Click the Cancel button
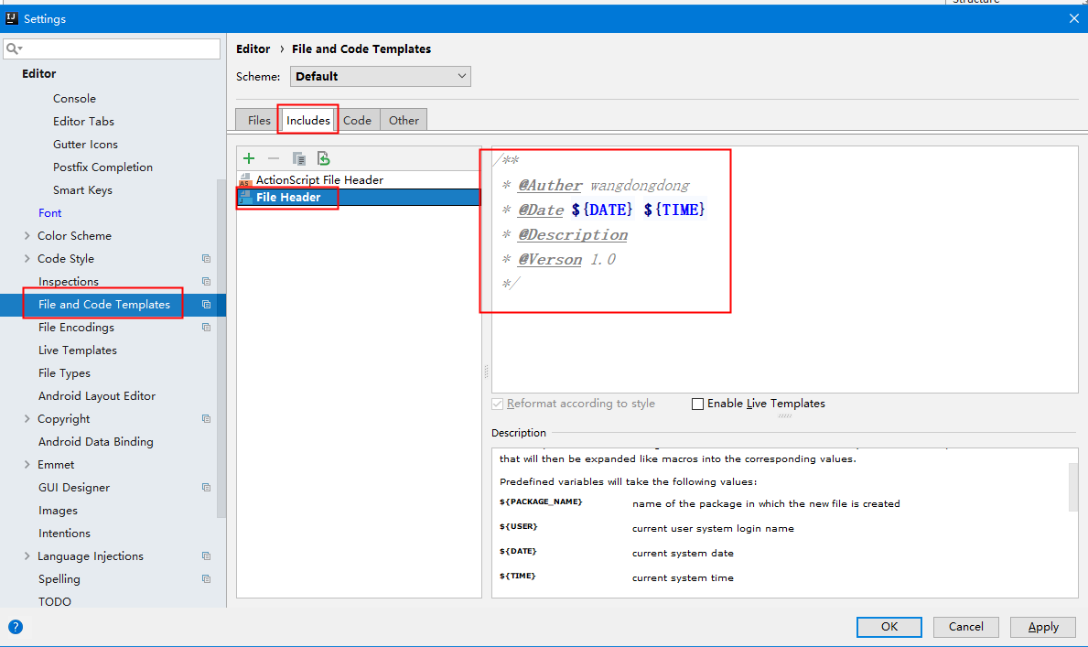 [966, 627]
